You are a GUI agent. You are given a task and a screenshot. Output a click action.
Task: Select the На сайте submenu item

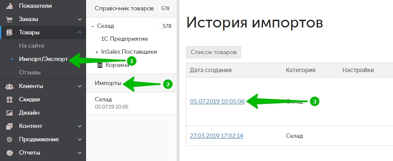pos(31,46)
